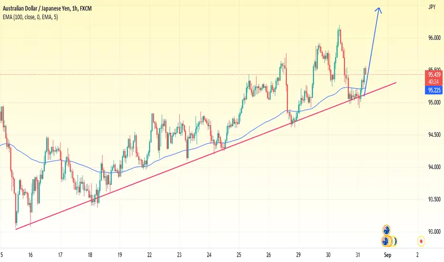Click the FXCM source label

(x=86, y=9)
